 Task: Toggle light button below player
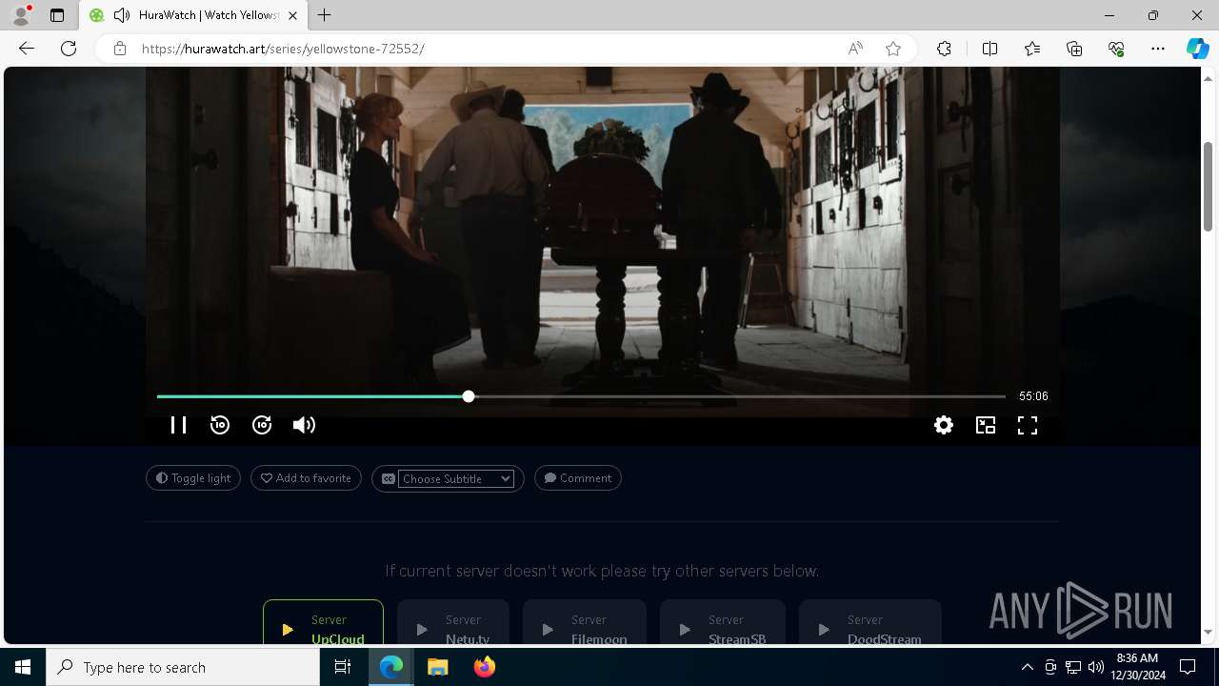pyautogui.click(x=193, y=478)
